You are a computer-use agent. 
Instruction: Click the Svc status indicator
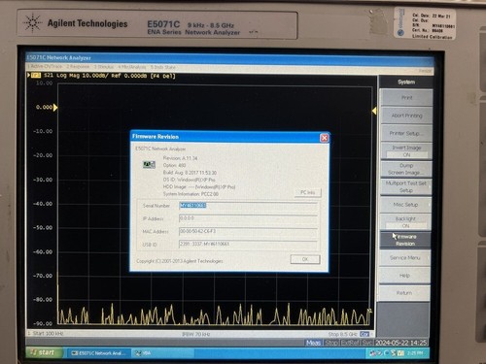[x=367, y=343]
